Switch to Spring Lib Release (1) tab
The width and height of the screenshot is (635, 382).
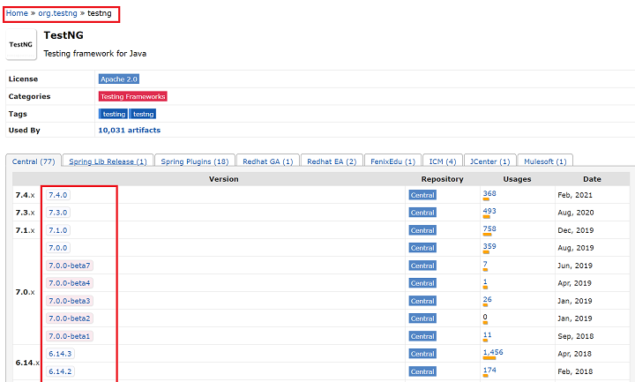[x=108, y=161]
